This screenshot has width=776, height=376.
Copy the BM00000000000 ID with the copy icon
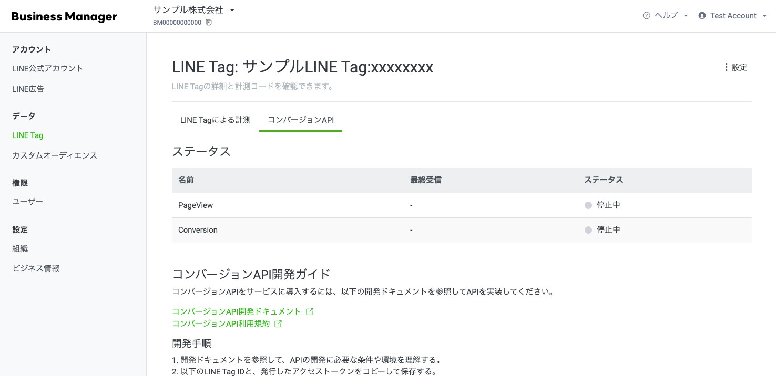coord(208,23)
